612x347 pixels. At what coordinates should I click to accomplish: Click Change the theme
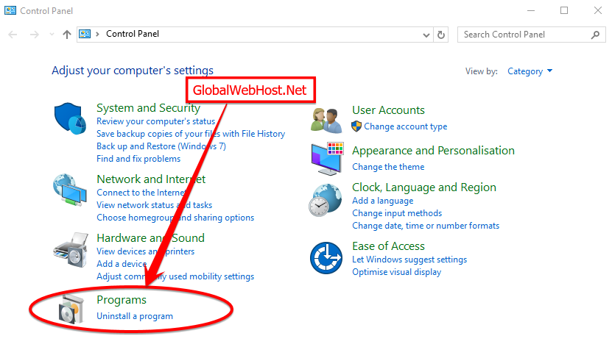(x=388, y=167)
